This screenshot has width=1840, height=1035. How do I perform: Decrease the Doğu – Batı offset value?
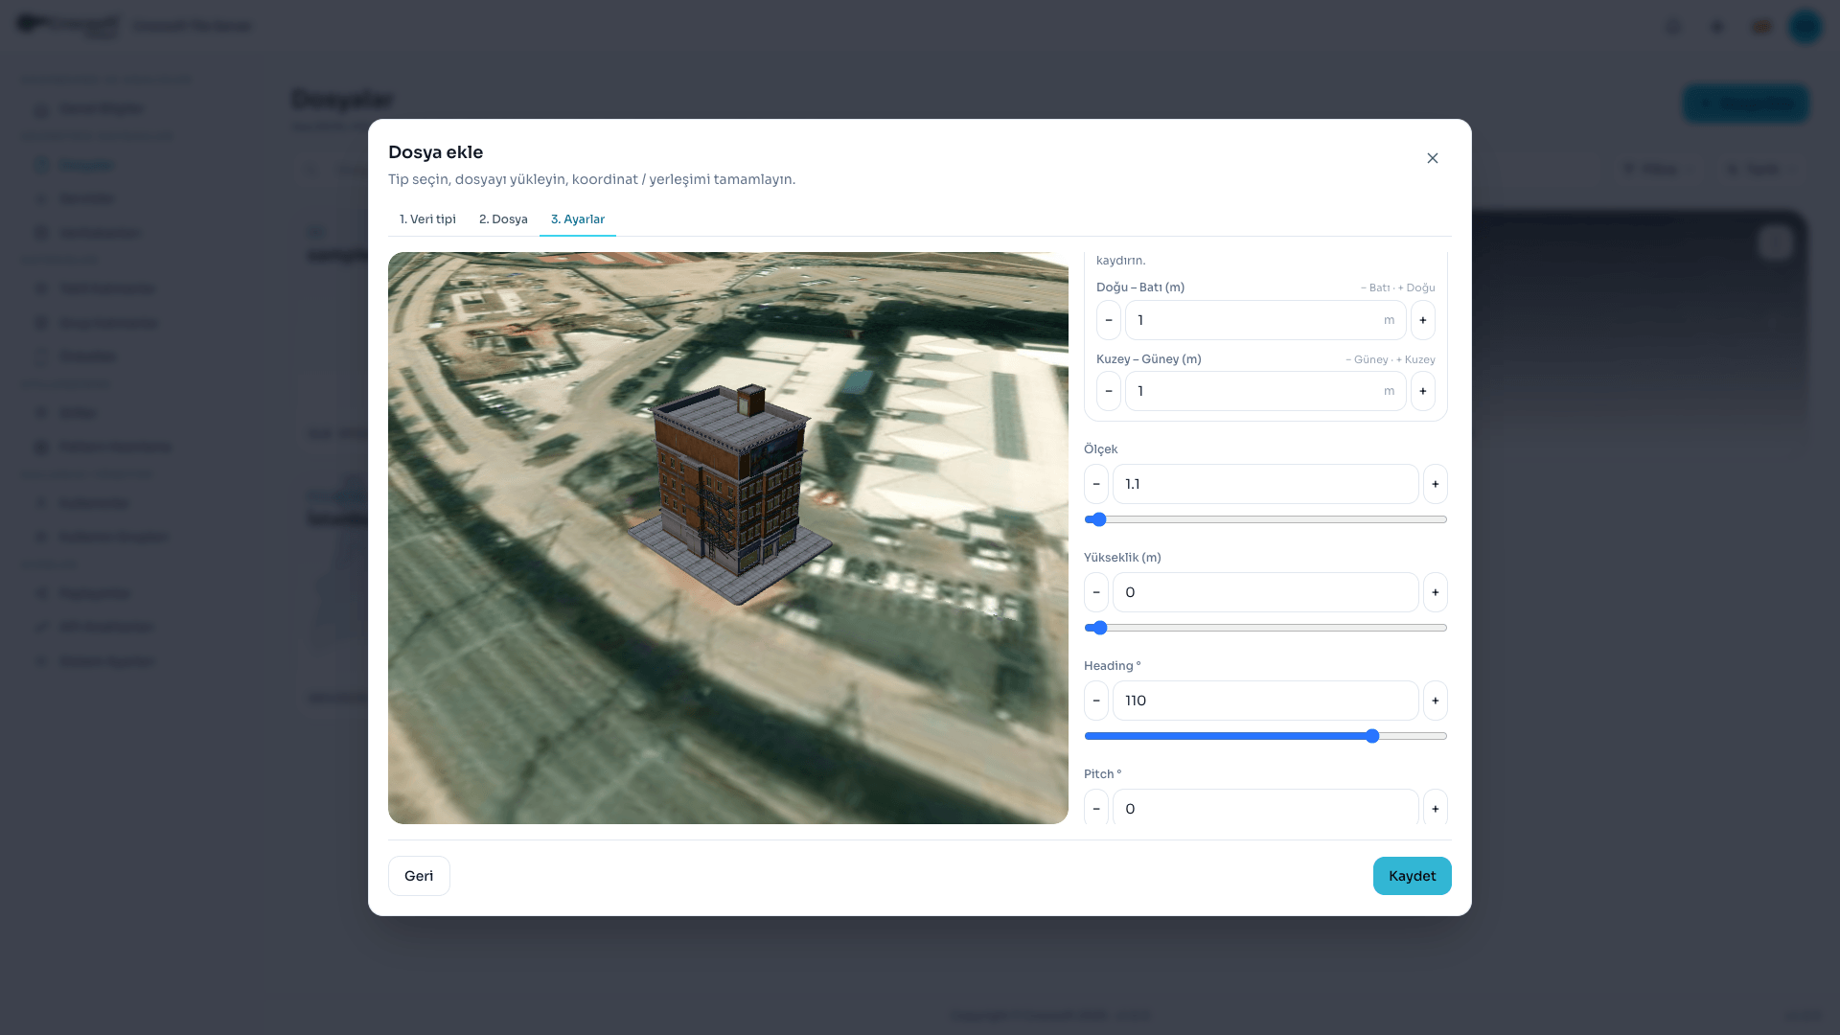1109,320
